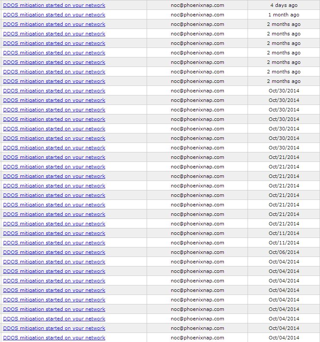
Task: Select the Oct/06/2014 date cell
Action: [x=284, y=252]
